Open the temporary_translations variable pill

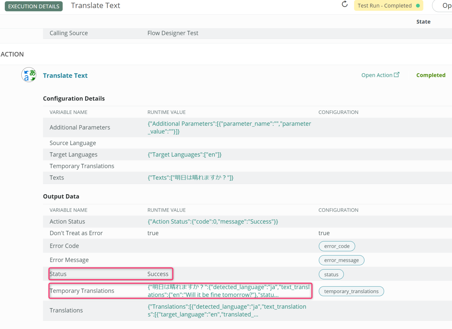[x=351, y=291]
